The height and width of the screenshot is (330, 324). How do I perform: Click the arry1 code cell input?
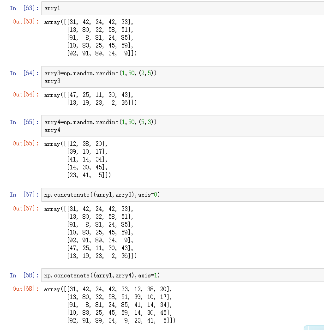(x=182, y=8)
